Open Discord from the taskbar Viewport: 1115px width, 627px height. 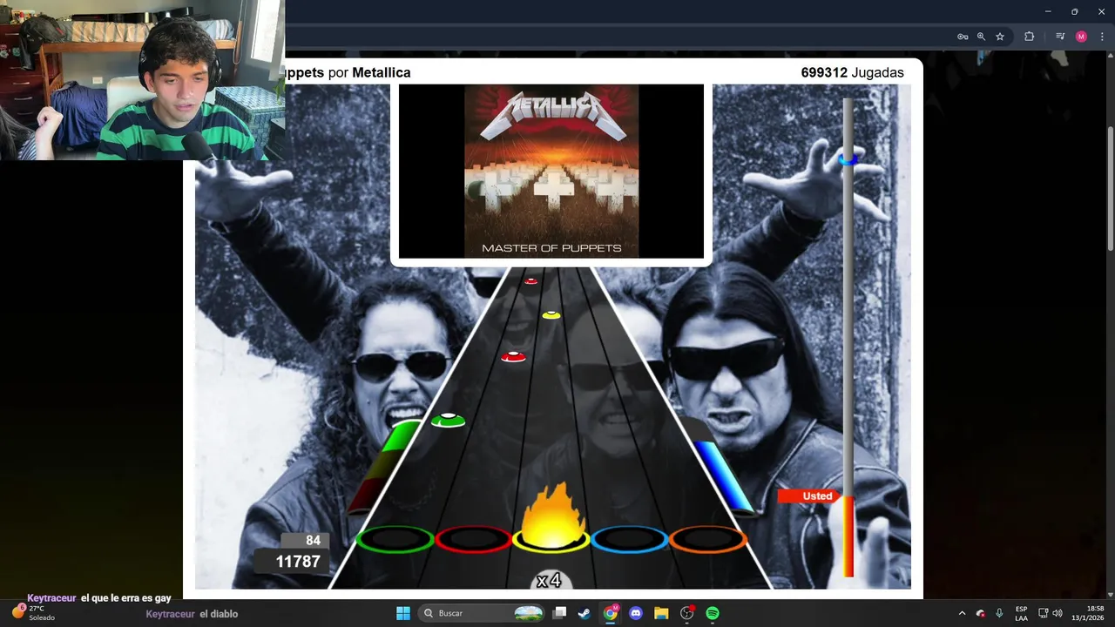coord(636,613)
